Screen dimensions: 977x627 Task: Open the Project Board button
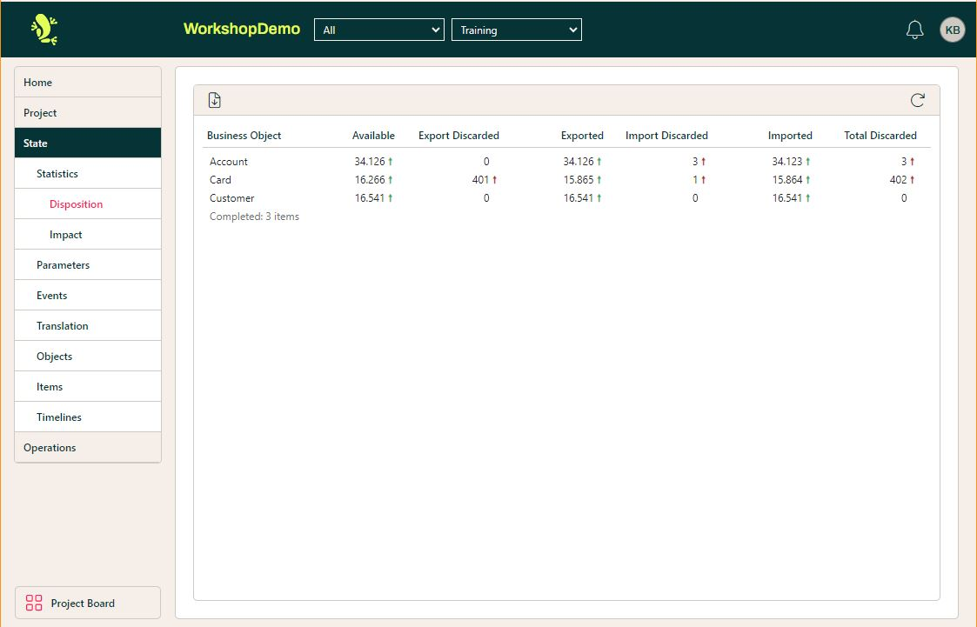pyautogui.click(x=88, y=603)
